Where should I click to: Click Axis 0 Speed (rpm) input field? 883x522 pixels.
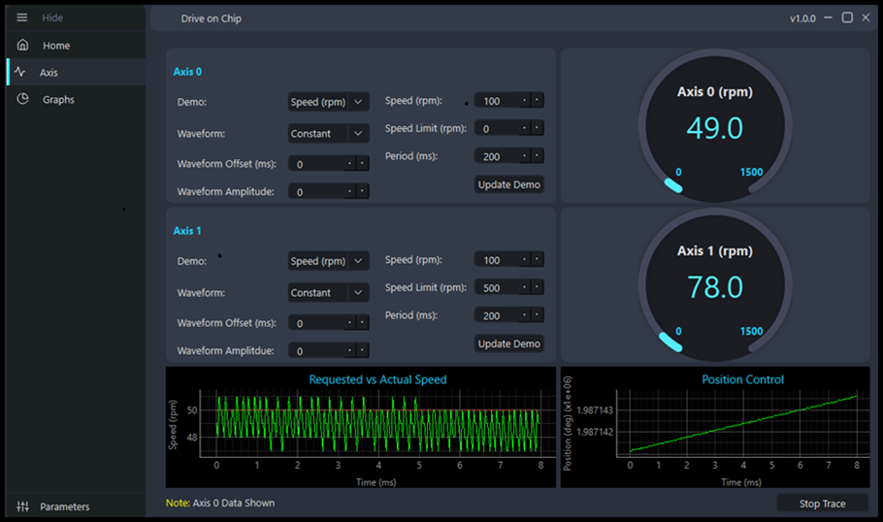tap(497, 101)
